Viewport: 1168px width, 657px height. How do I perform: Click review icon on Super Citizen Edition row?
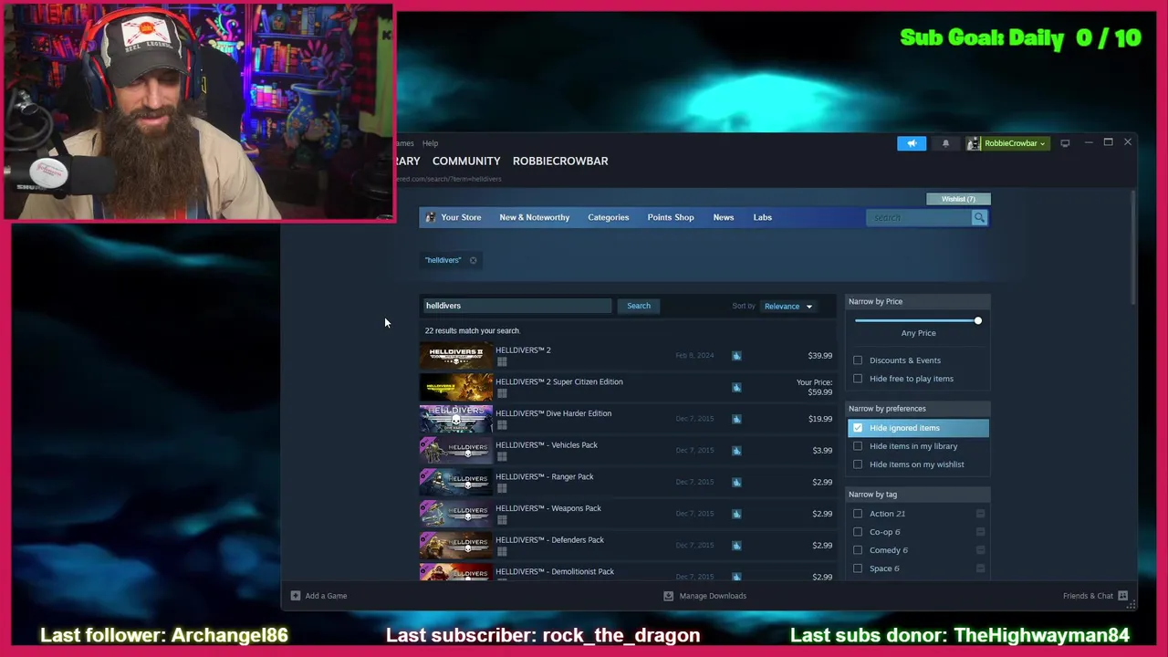[x=736, y=387]
